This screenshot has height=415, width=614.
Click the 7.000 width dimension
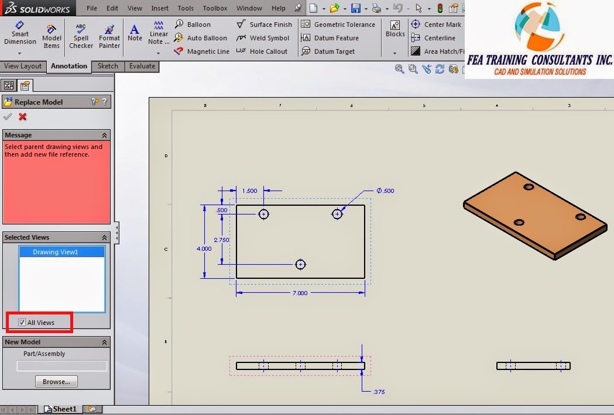(300, 293)
